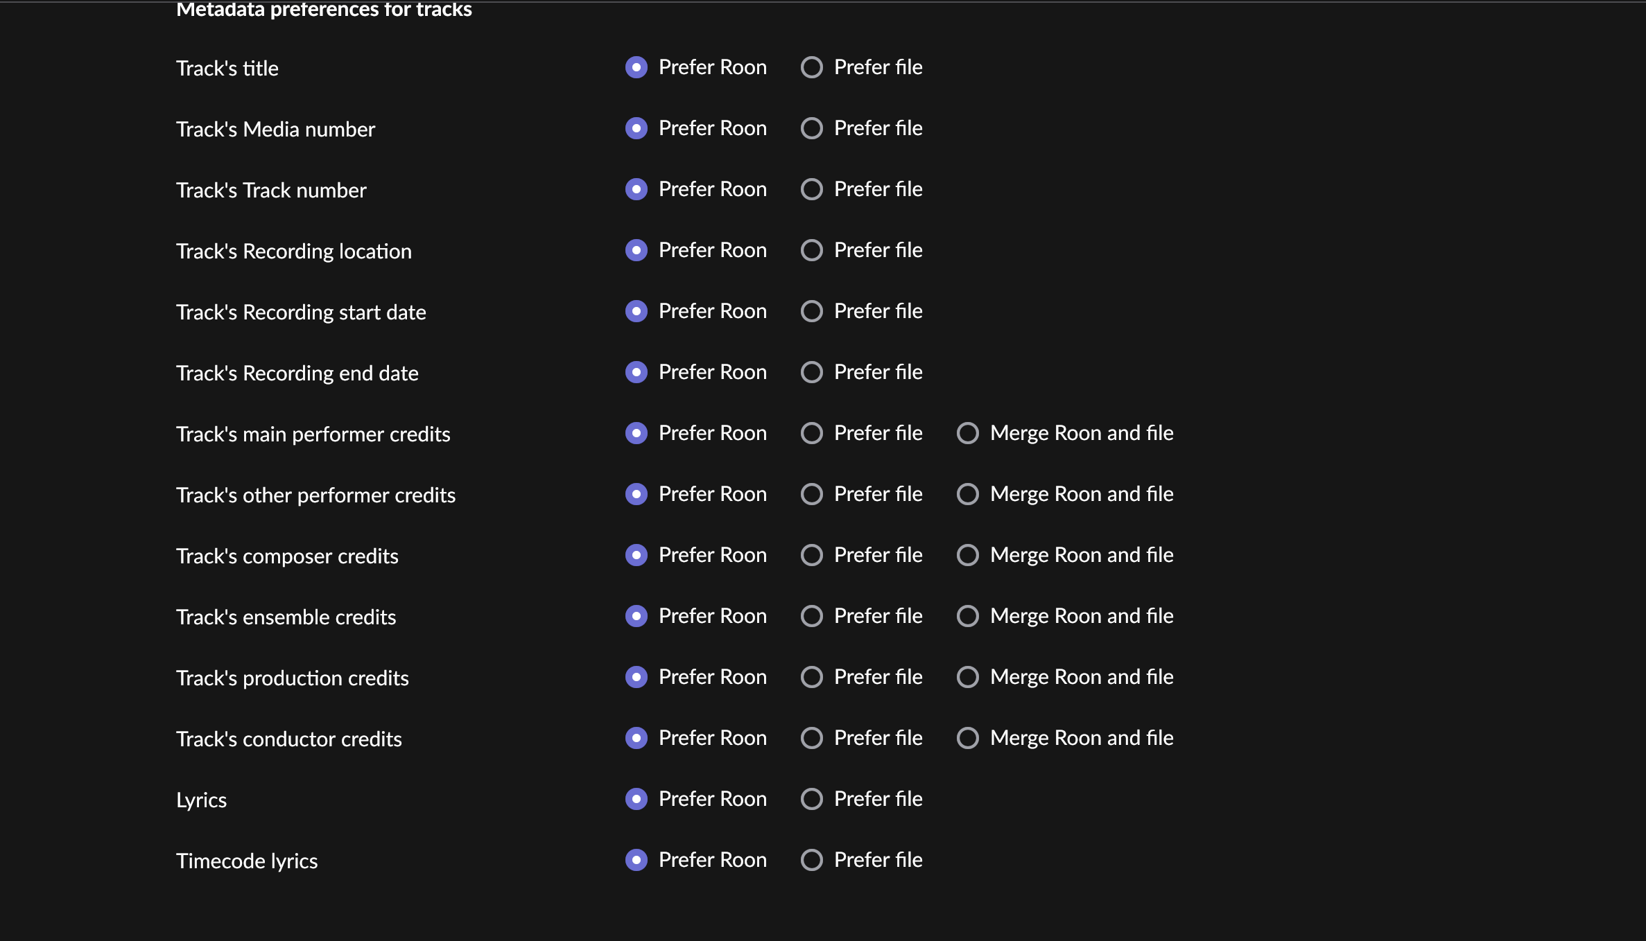
Task: Choose Prefer file for Track's Track number
Action: 812,189
